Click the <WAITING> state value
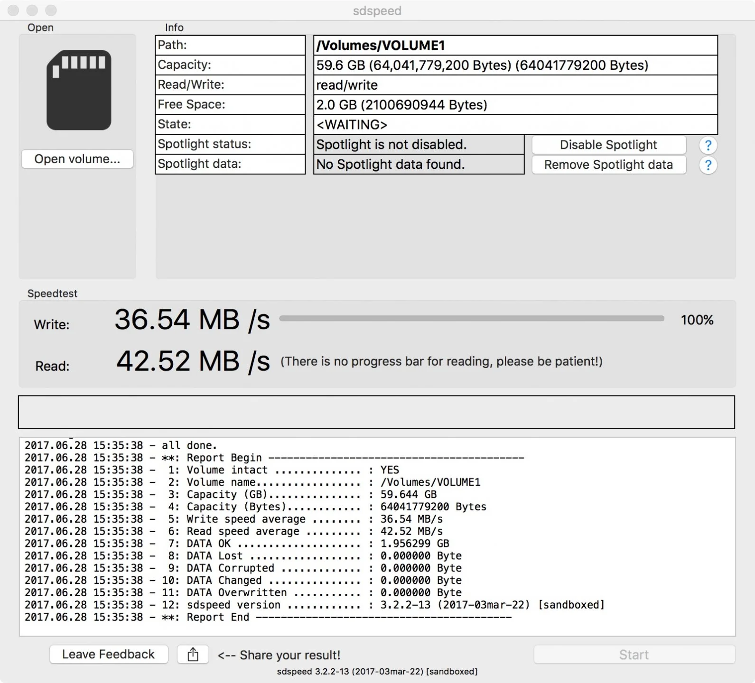Viewport: 755px width, 683px height. coord(515,125)
